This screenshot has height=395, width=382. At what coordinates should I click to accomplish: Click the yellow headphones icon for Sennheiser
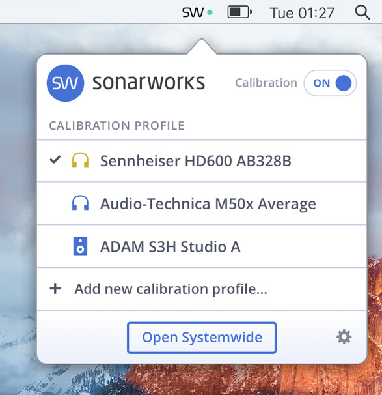80,160
